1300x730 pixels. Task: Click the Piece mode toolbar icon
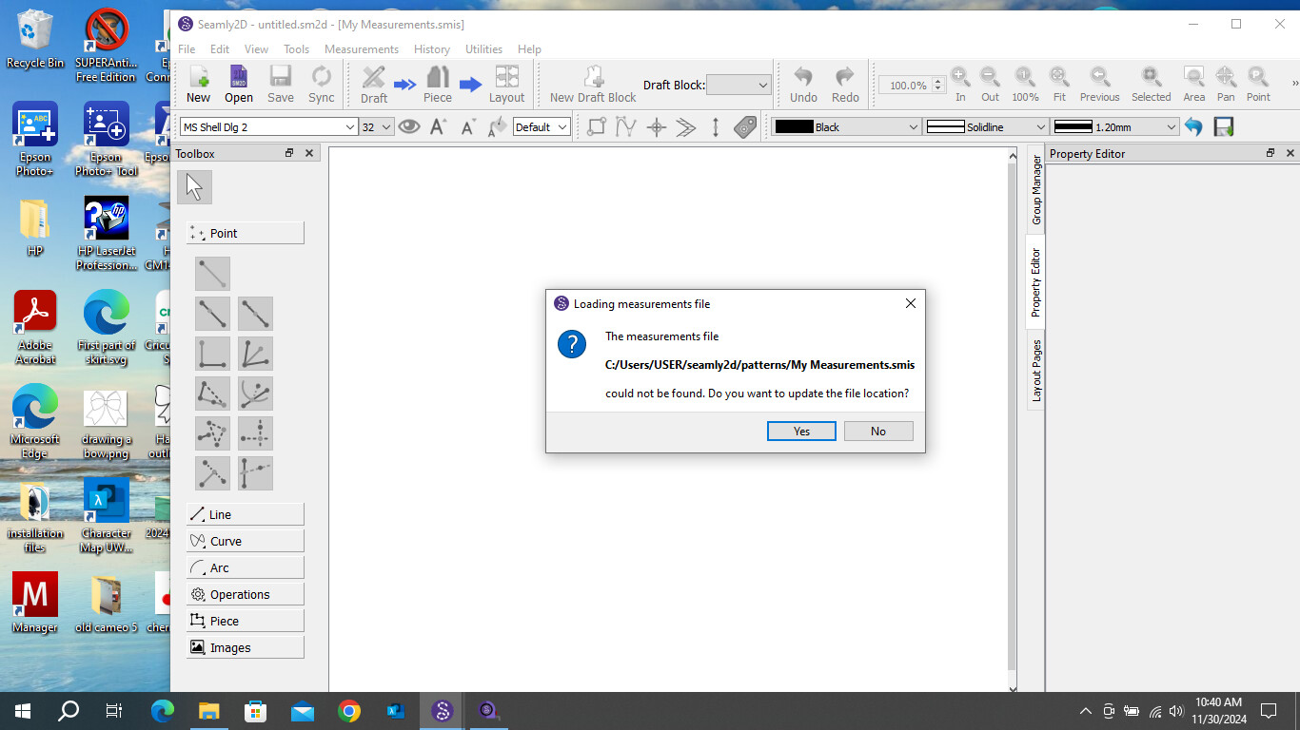(x=438, y=85)
